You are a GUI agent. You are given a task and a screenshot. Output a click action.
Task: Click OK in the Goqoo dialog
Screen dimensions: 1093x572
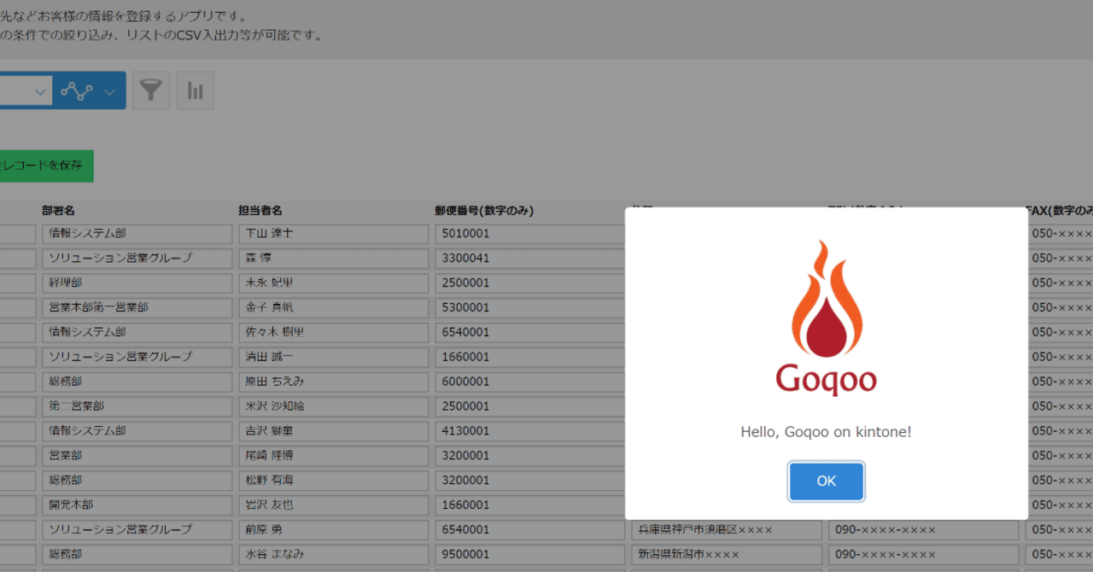[x=825, y=481]
